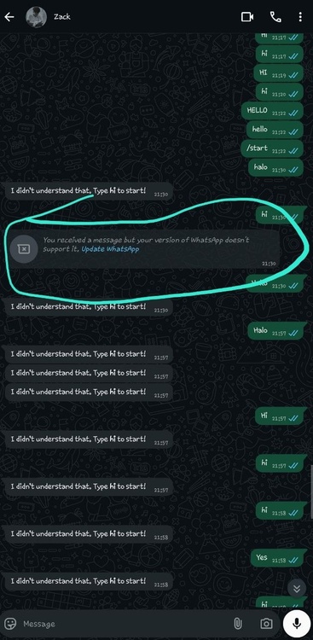Jump to latest messages with double-chevron button
The image size is (313, 640).
(x=297, y=588)
